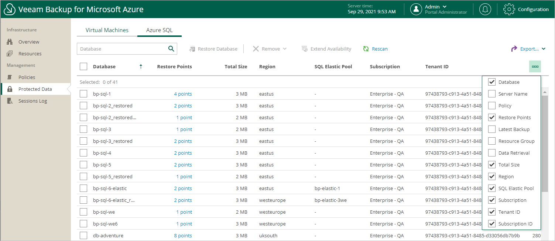Click the Admin user avatar icon

pos(416,9)
